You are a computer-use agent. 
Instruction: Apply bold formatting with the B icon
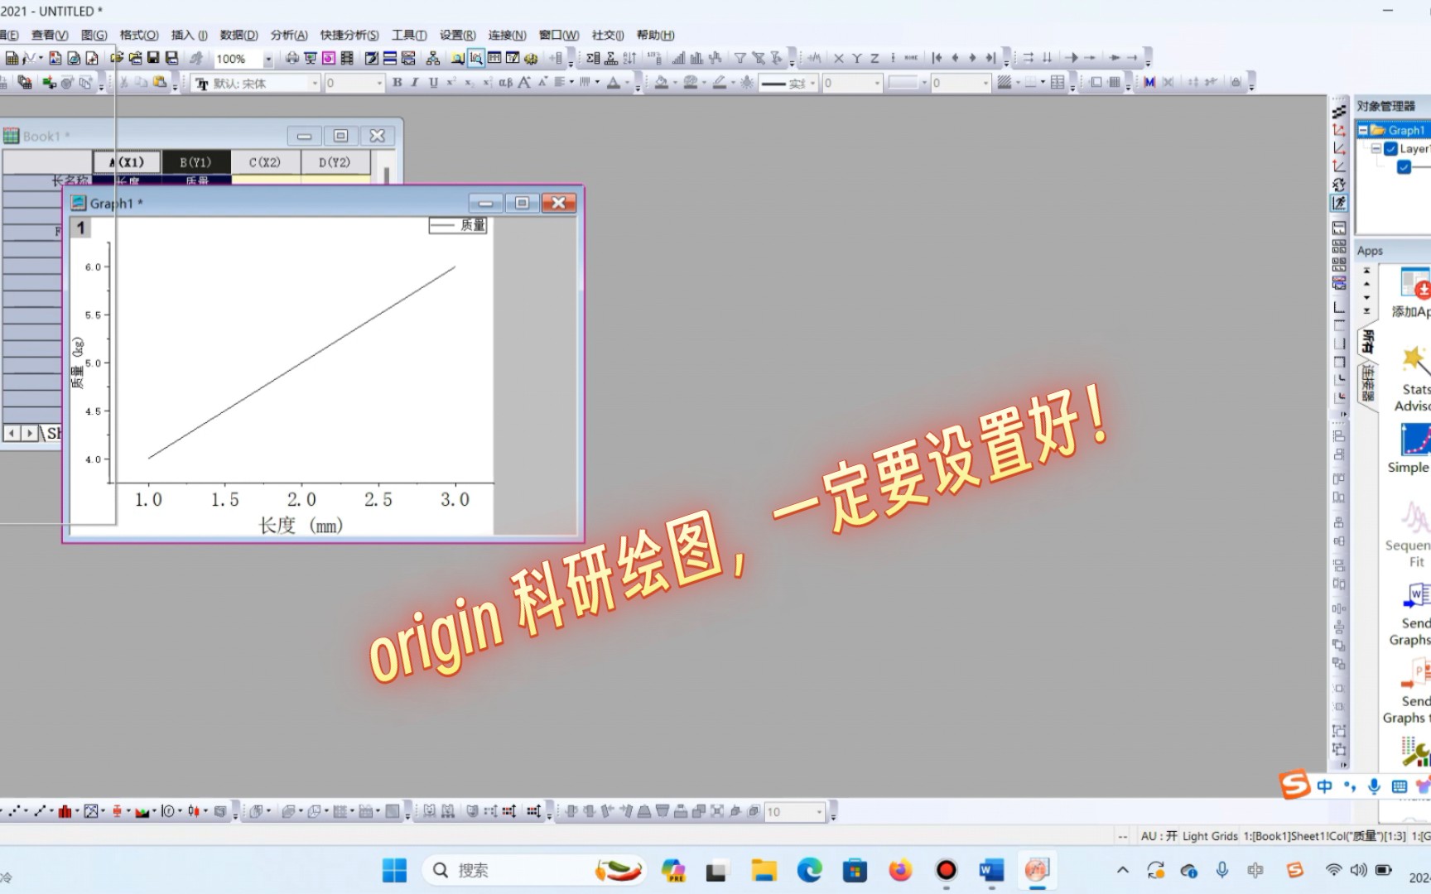coord(397,83)
